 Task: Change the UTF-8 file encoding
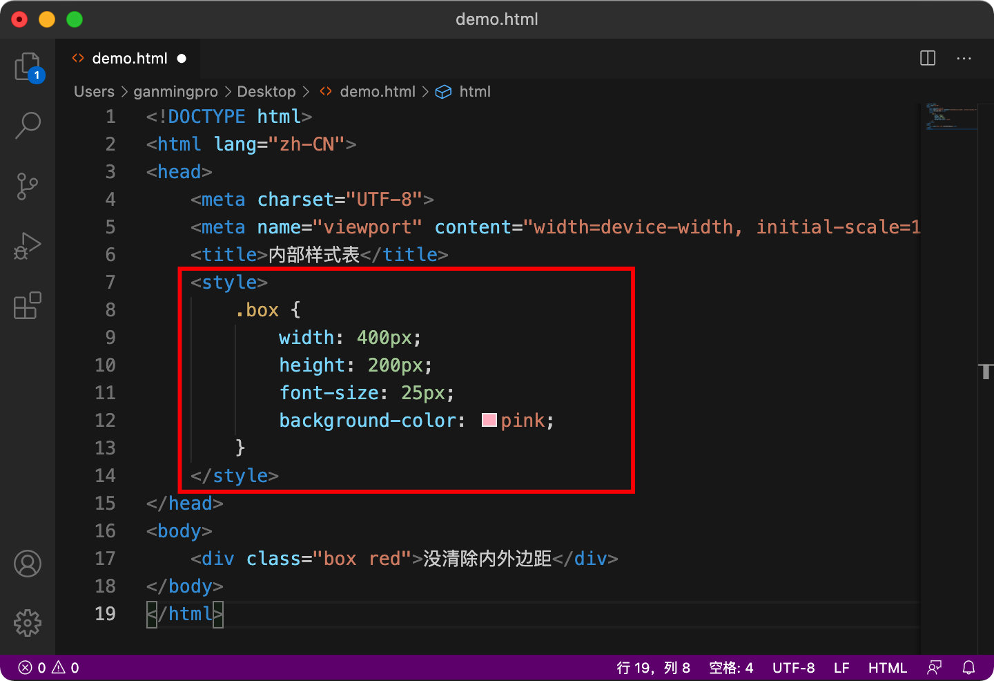[793, 668]
